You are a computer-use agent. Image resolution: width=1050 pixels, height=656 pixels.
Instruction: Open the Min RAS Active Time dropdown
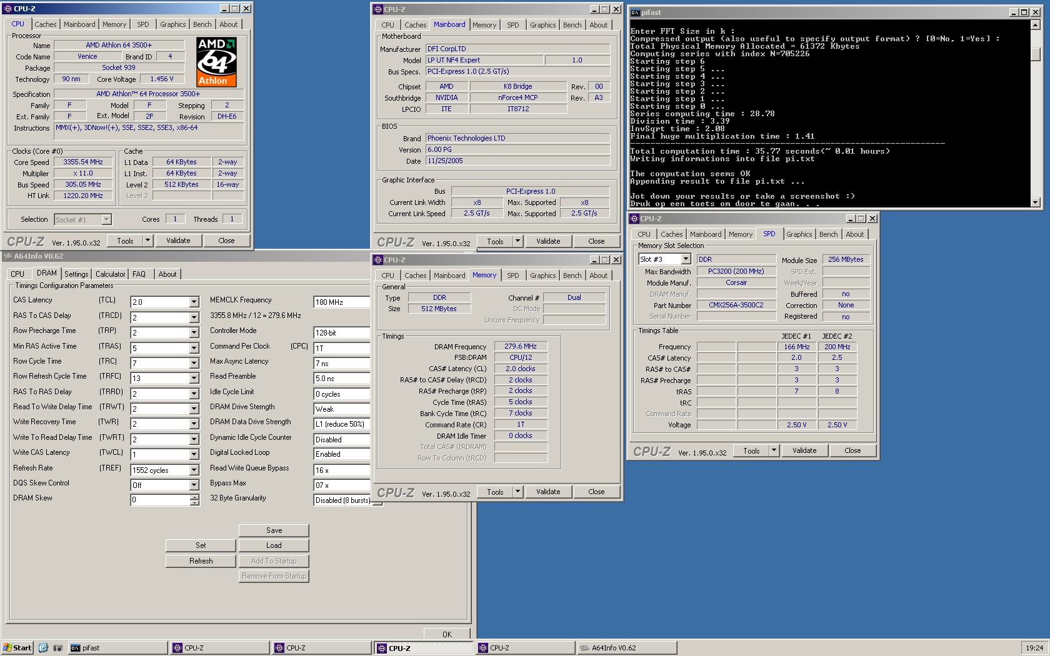click(194, 348)
